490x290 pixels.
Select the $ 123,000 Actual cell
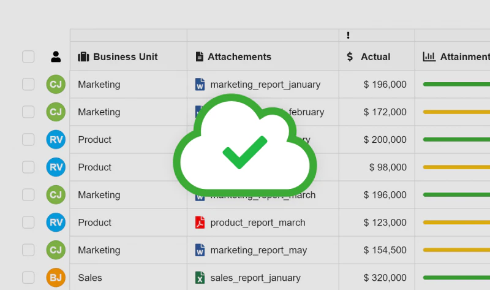(377, 223)
